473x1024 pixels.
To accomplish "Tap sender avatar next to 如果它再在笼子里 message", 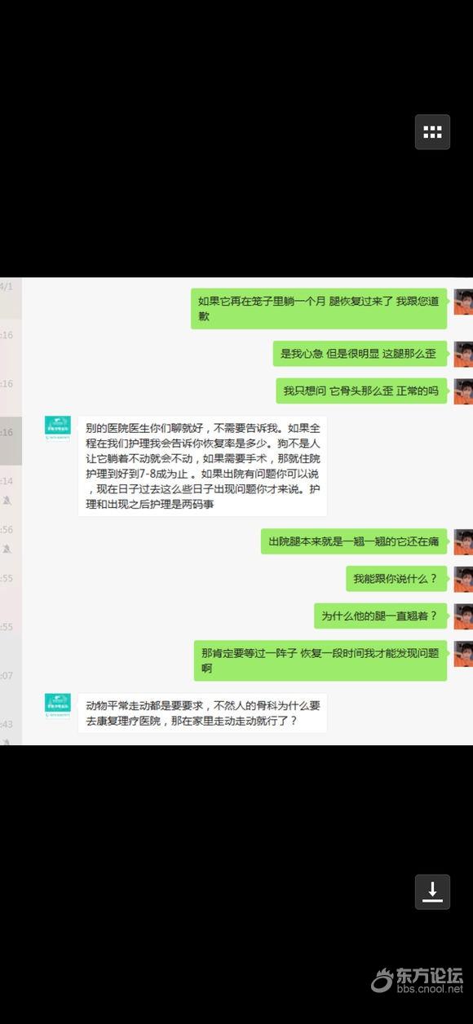I will (463, 302).
